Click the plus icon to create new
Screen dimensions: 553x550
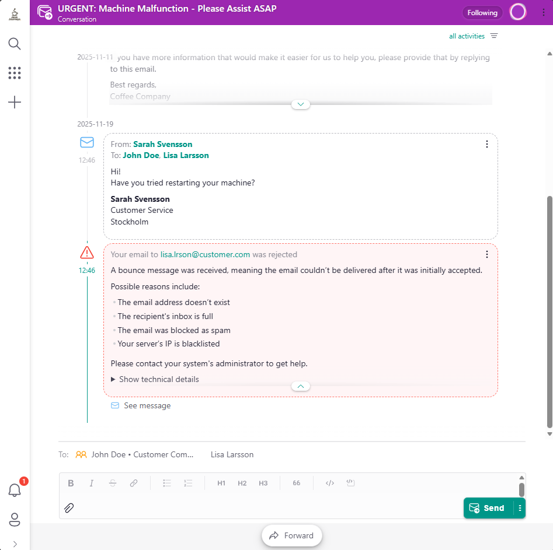(15, 103)
